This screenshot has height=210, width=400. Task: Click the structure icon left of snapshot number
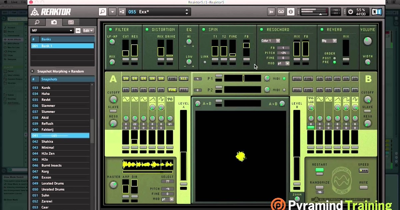click(x=122, y=12)
